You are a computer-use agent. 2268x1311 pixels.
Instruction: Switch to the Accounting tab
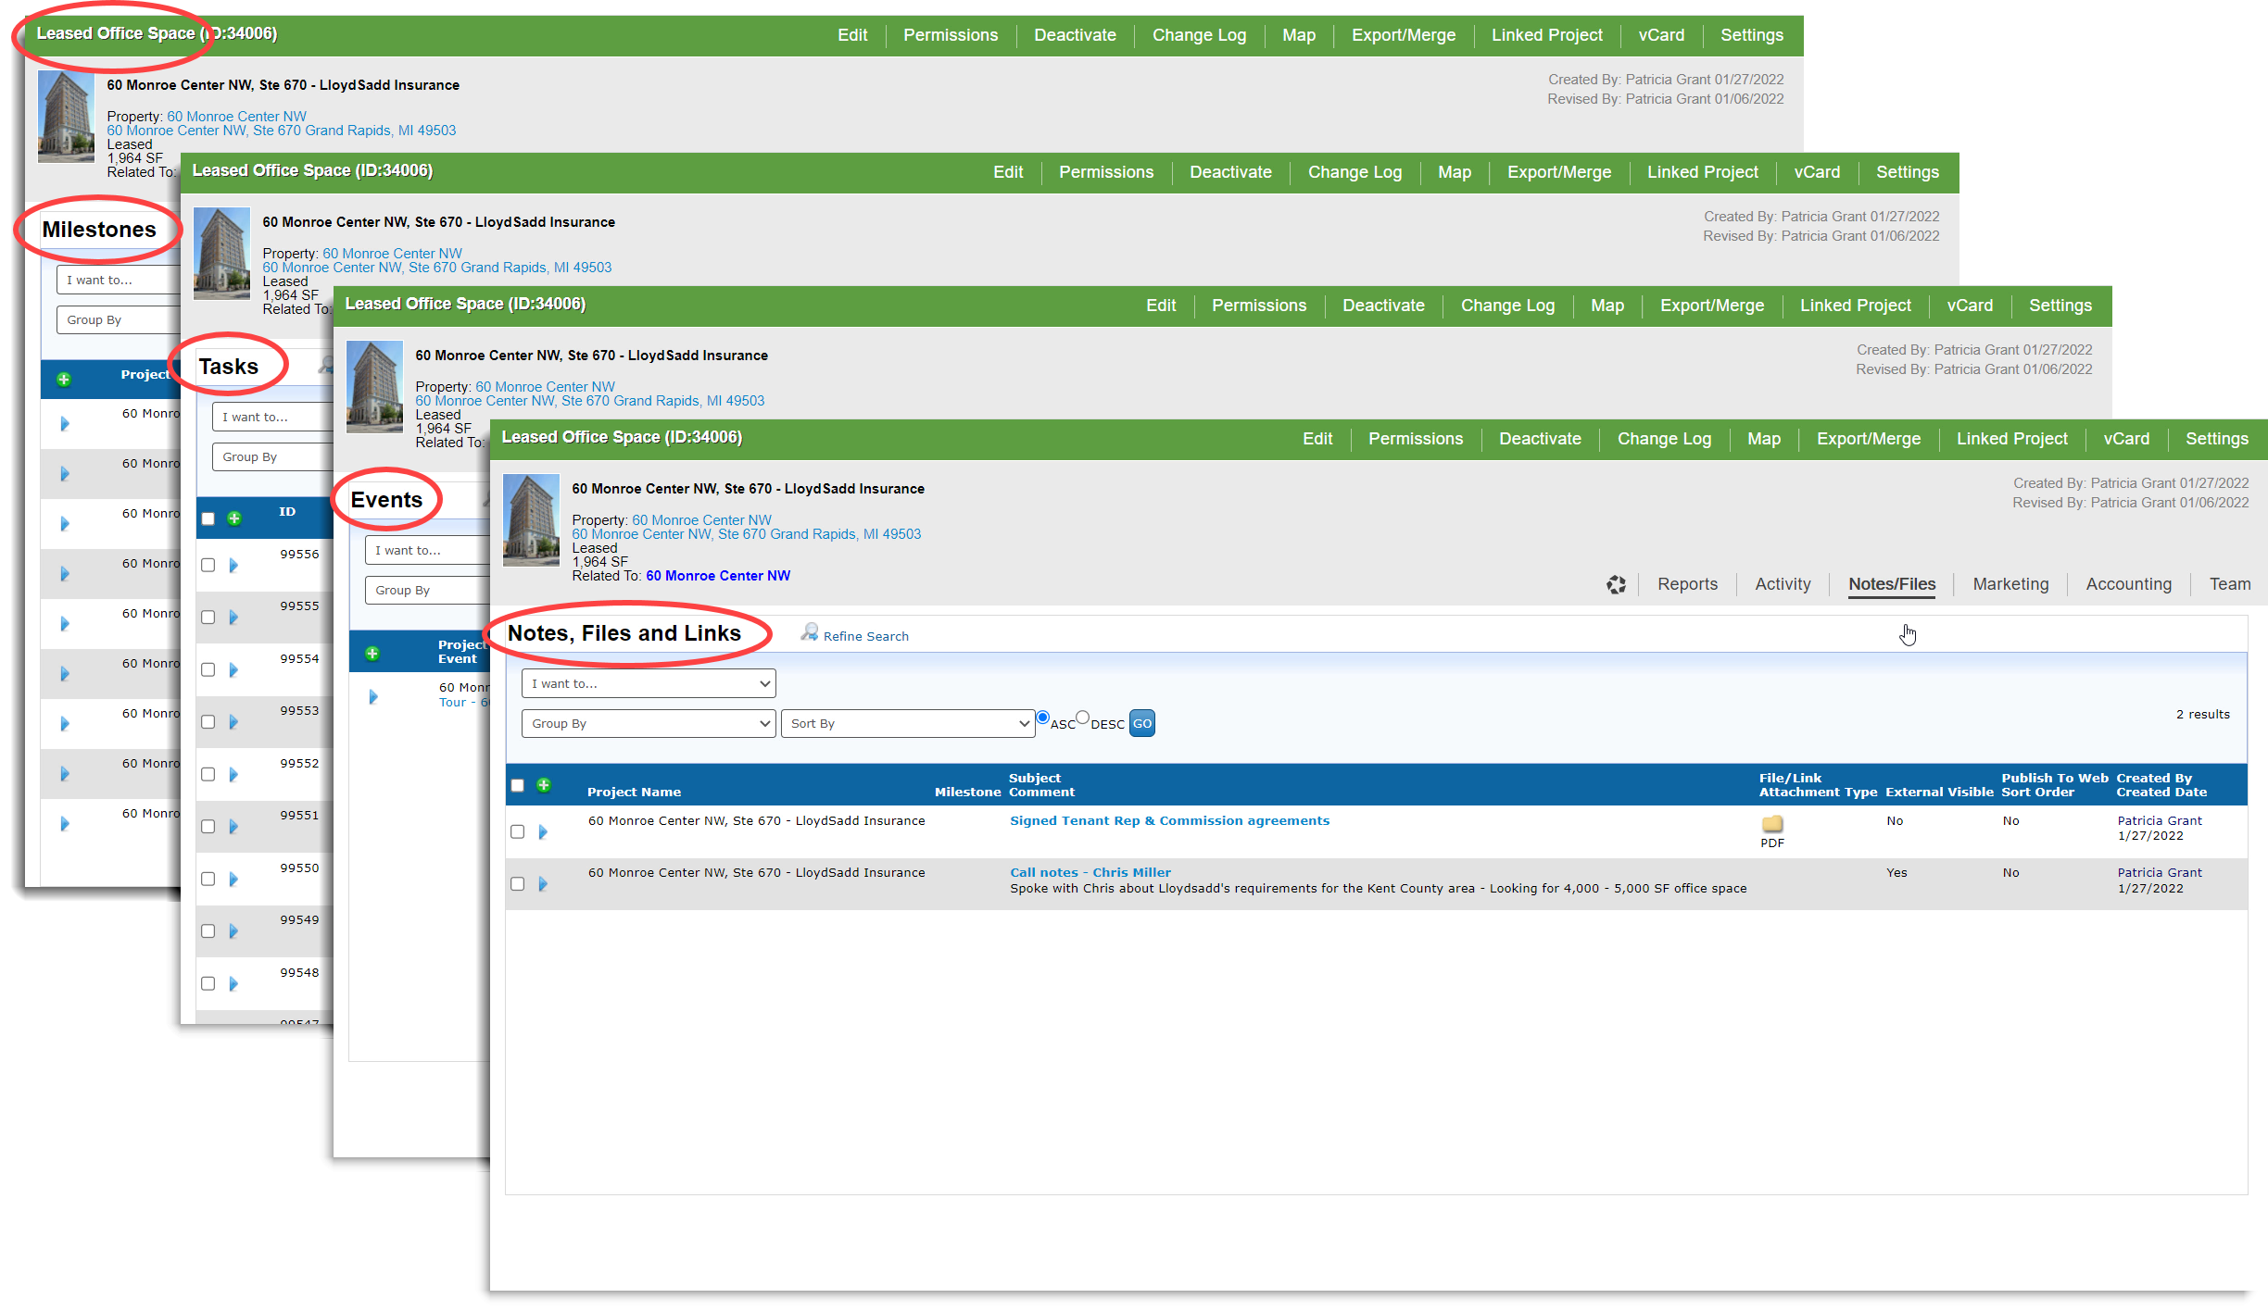click(x=2128, y=584)
